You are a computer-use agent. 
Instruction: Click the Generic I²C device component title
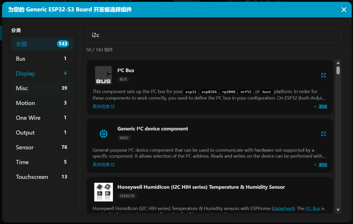(153, 129)
